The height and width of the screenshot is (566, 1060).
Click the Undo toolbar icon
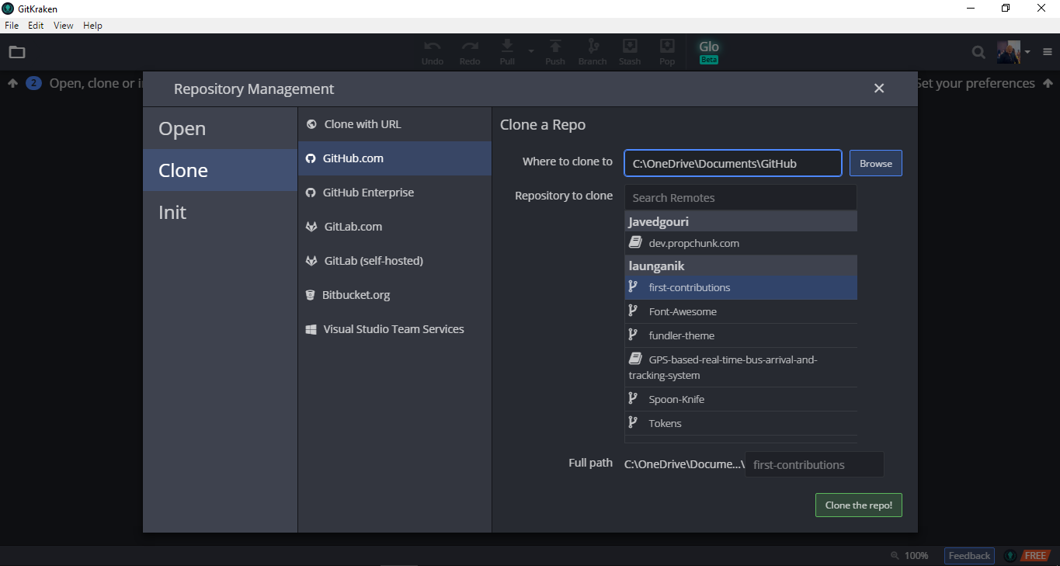433,52
